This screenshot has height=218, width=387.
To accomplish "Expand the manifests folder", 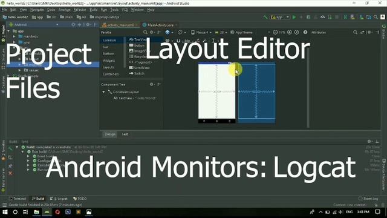I will [x=15, y=36].
